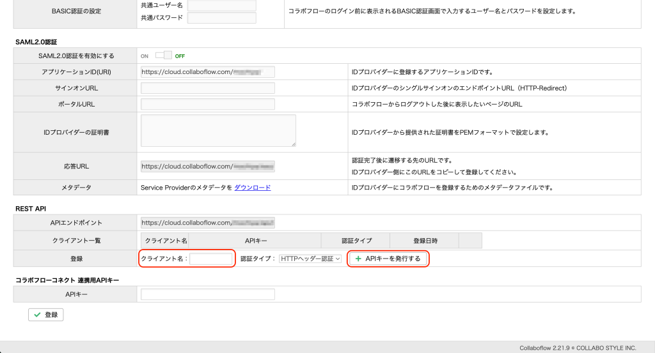Screen dimensions: 655x353
Task: Click the クライアント名 input in the 登録 row
Action: (211, 259)
